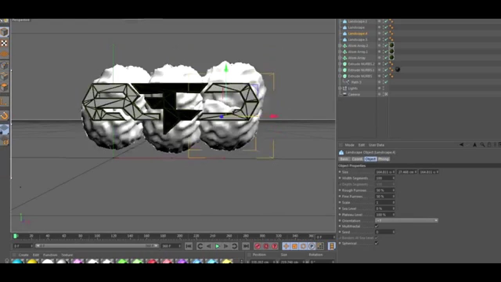Screen dimensions: 501x282
Task: Click the Seed value field
Action: [385, 232]
